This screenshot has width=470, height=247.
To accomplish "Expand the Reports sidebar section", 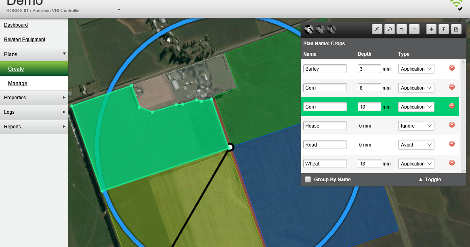I will pos(13,126).
